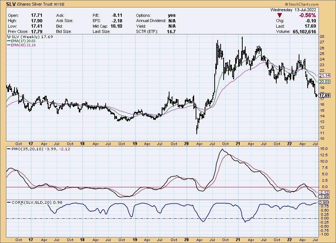Click year label 20 under price chart

click(186, 144)
